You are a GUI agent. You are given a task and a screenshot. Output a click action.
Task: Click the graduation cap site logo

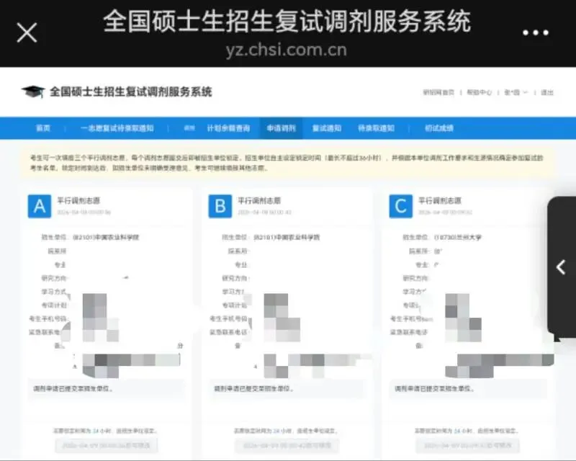coord(32,91)
